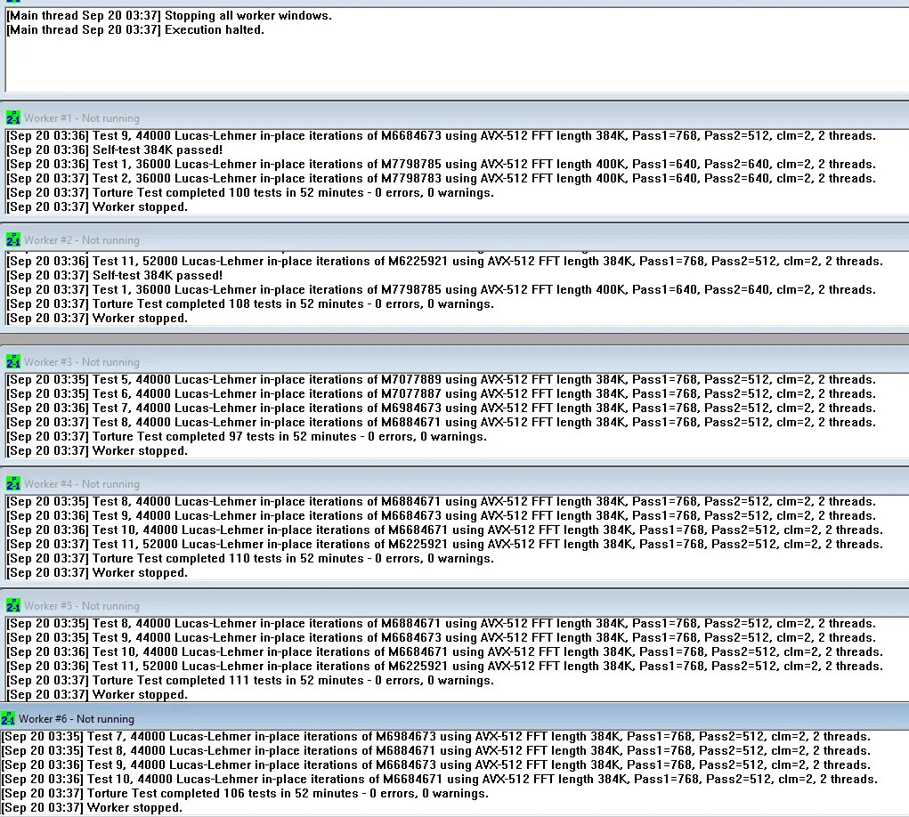This screenshot has height=817, width=909.
Task: Click Worker #4 'Test 10' M6684671 line
Action: (x=444, y=530)
